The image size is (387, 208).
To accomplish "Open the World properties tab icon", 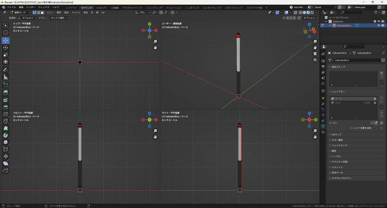I will point(323,84).
